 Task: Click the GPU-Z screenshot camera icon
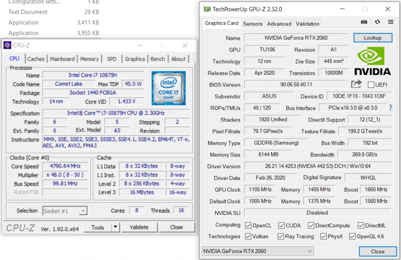[x=364, y=22]
